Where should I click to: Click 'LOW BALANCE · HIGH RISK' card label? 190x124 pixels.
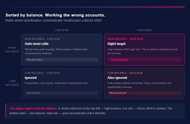(125, 73)
